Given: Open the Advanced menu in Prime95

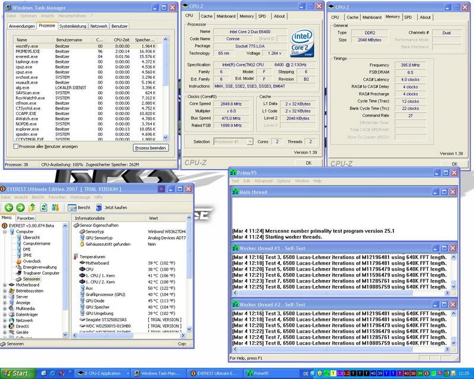Looking at the screenshot, I should 263,181.
